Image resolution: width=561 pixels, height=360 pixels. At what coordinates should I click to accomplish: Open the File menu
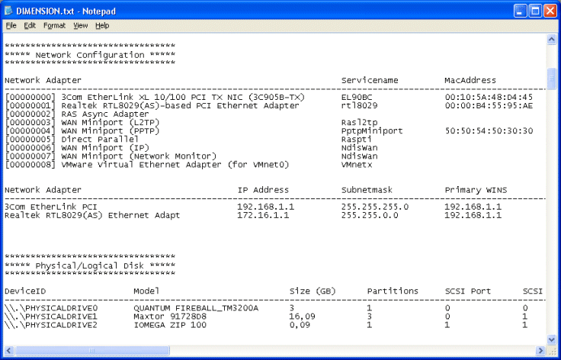click(x=11, y=25)
